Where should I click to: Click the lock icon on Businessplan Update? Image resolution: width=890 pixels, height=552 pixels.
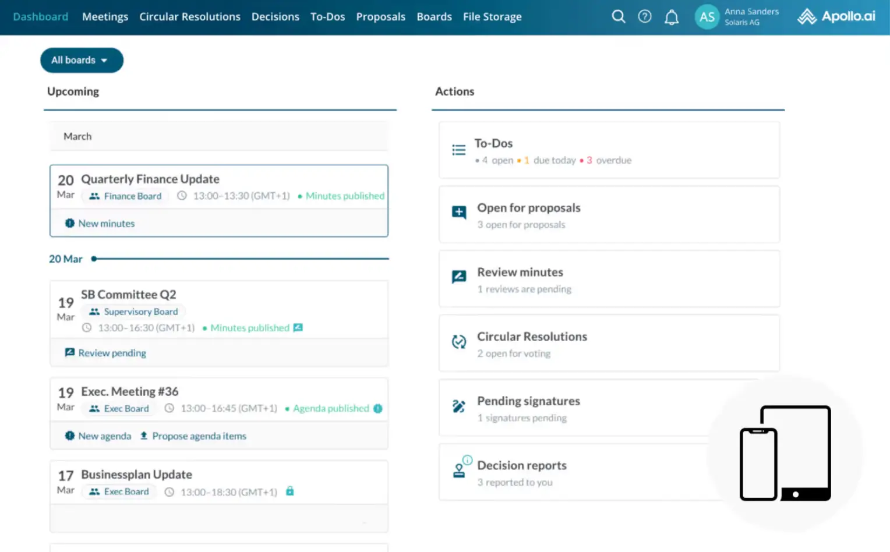290,491
